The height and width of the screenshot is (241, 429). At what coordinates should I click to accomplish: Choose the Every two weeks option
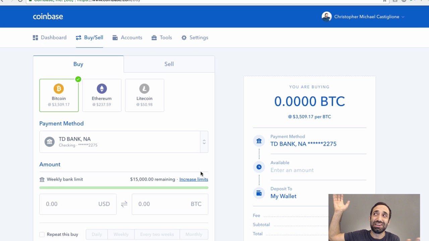point(157,234)
